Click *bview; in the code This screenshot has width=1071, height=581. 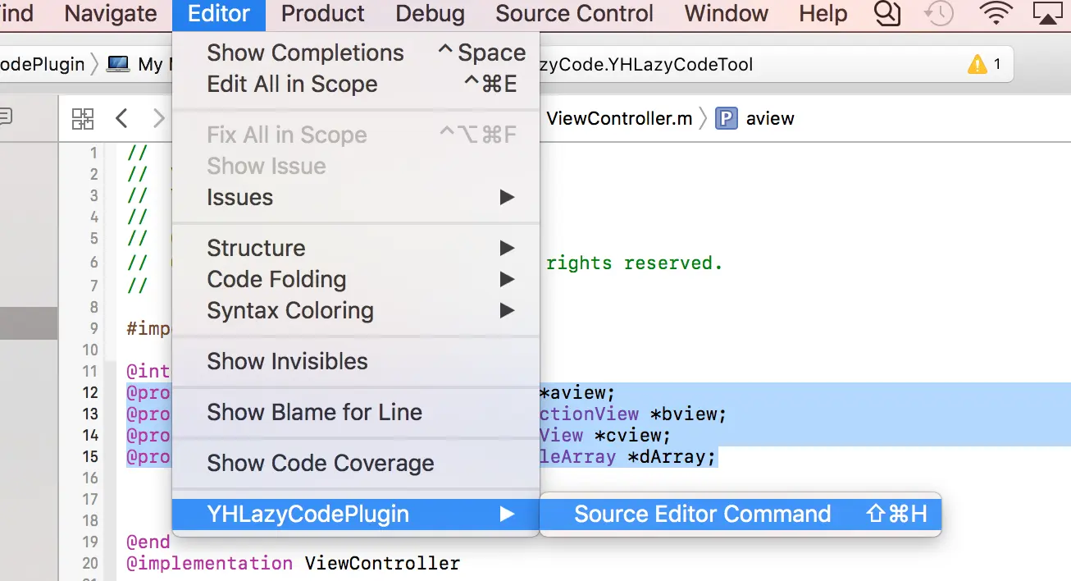pos(689,414)
